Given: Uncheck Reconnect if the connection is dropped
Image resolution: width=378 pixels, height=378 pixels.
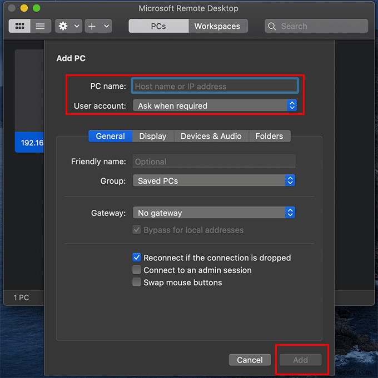Looking at the screenshot, I should 137,258.
